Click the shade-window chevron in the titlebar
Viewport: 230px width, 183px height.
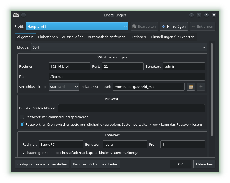tap(199, 15)
